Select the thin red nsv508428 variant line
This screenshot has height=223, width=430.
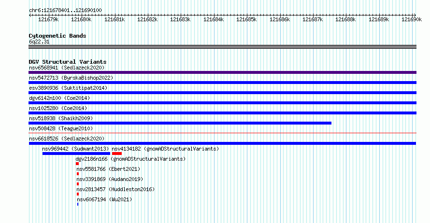222,133
